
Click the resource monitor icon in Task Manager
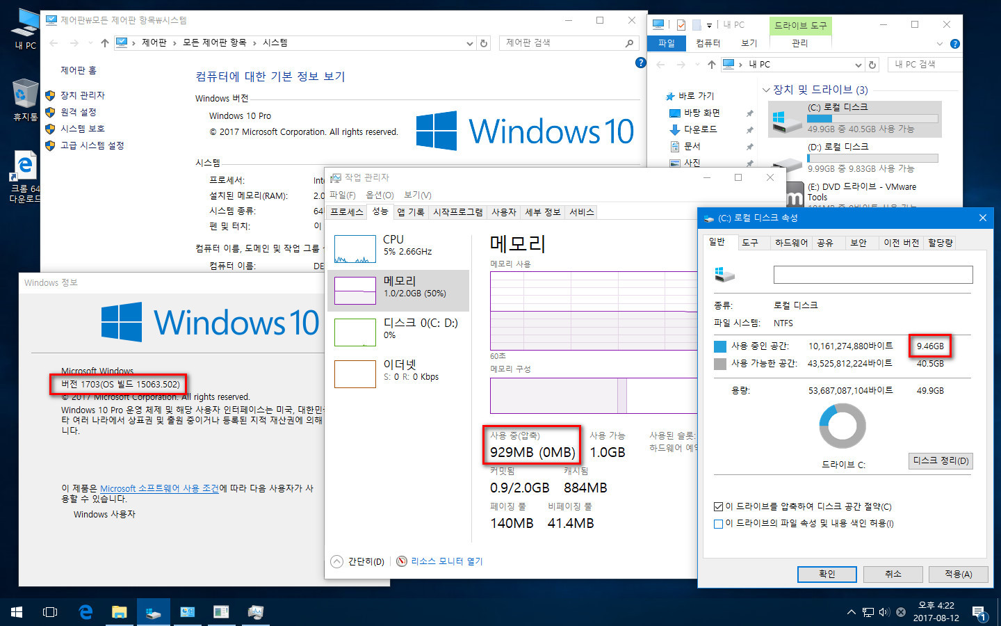point(402,561)
